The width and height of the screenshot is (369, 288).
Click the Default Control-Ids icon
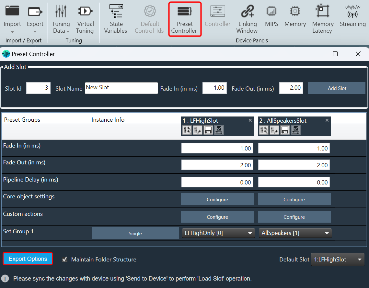click(x=150, y=11)
